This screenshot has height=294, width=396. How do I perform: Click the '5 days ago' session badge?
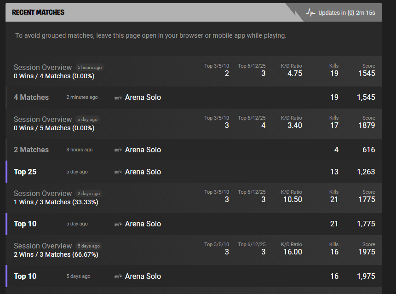click(89, 246)
